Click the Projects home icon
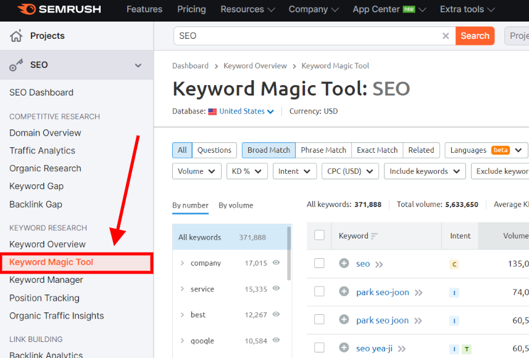This screenshot has width=529, height=358. (16, 36)
